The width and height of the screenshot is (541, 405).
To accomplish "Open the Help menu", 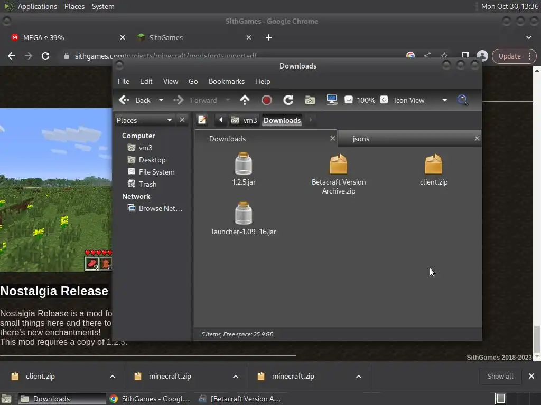I will click(263, 81).
